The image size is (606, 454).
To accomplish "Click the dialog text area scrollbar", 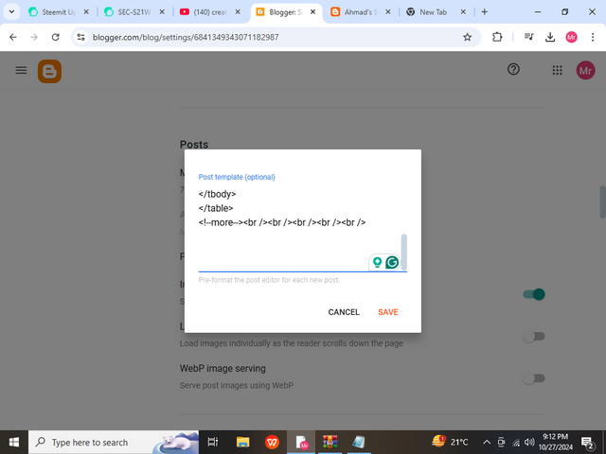I will coord(404,252).
